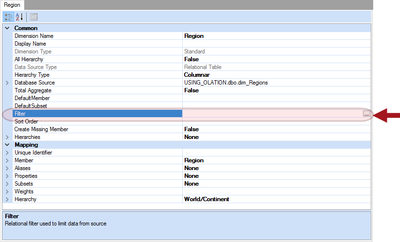The height and width of the screenshot is (242, 400).
Task: Expand the Unique Identifier mapping row
Action: (x=7, y=153)
